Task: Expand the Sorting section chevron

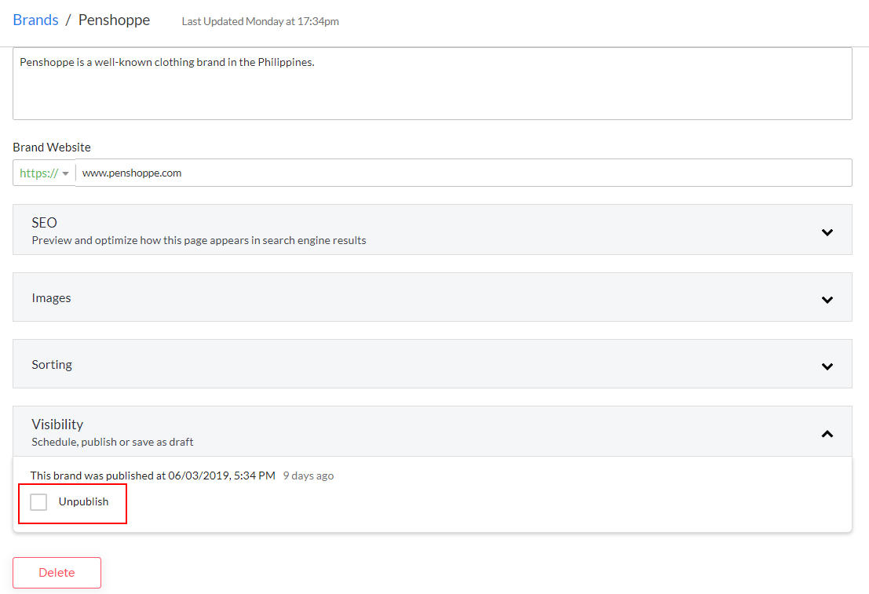Action: pos(827,366)
